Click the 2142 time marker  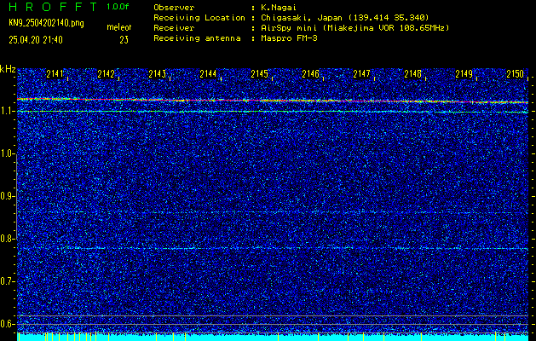[x=106, y=74]
